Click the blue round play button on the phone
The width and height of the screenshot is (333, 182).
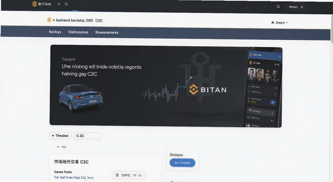(x=273, y=102)
